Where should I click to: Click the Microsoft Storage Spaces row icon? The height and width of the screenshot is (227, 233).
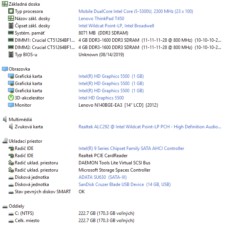[x=11, y=170]
